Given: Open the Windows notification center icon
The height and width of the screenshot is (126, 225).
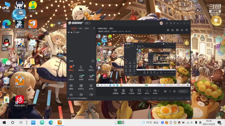Looking at the screenshot, I should 219,123.
